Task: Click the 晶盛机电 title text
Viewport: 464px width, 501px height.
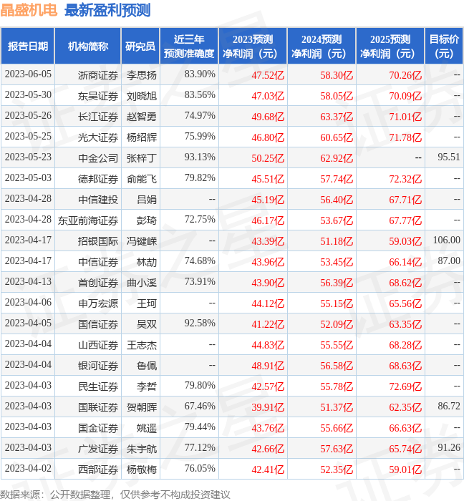Action: (29, 10)
